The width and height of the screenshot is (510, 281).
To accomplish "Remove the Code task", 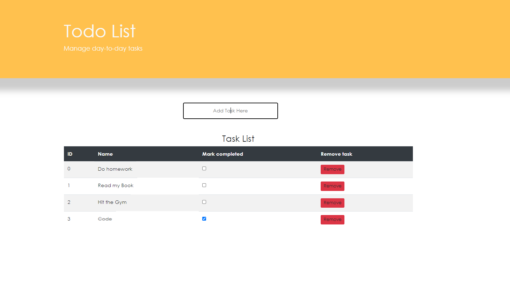I will coord(332,220).
